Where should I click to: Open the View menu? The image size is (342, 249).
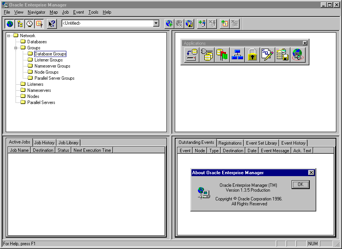click(x=19, y=12)
